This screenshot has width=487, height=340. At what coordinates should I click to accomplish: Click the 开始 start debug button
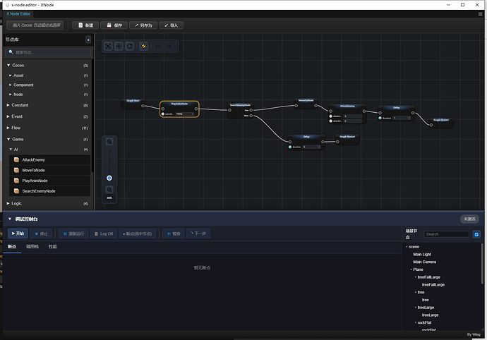[x=18, y=233]
